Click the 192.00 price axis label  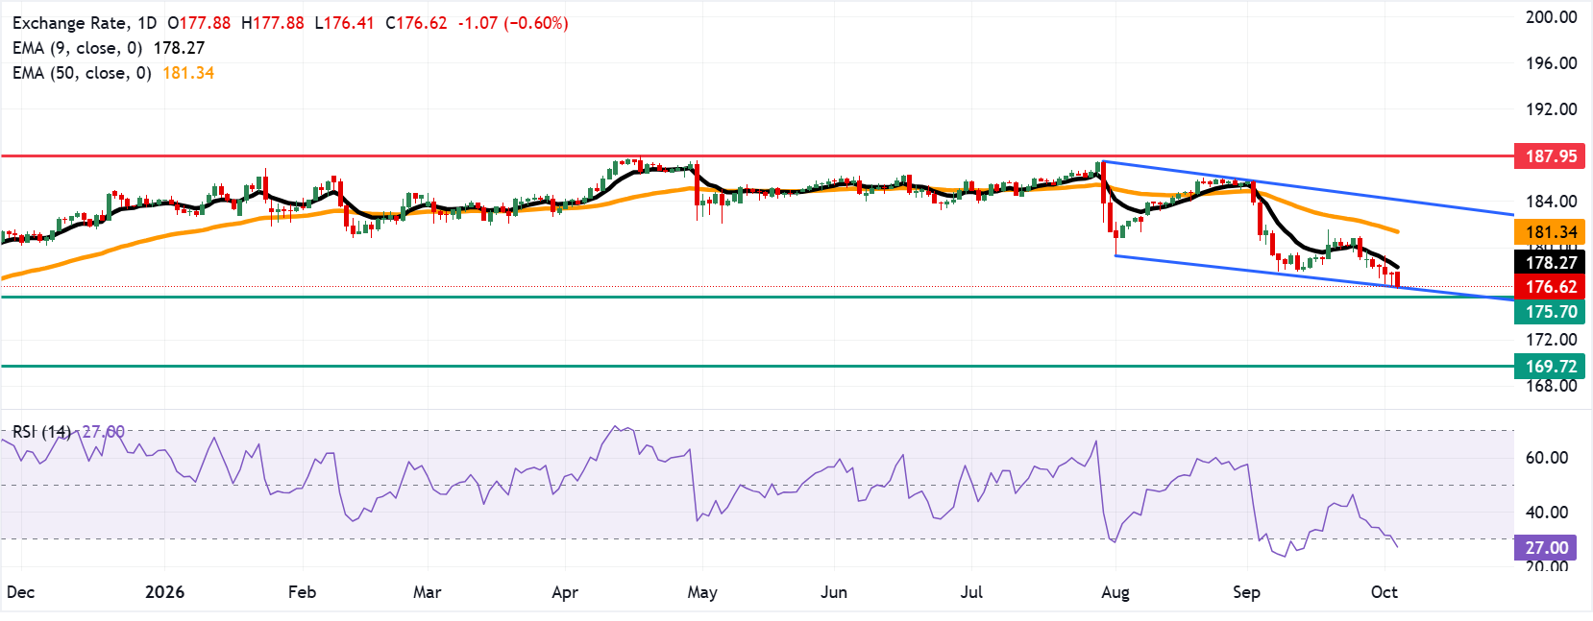(1552, 109)
